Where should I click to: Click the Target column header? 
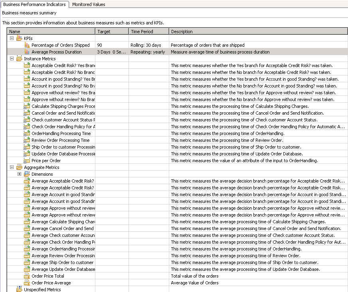tap(112, 32)
